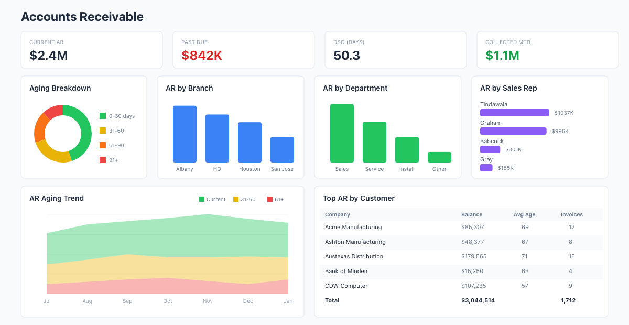Image resolution: width=629 pixels, height=325 pixels.
Task: Sort table by Balance column header
Action: (472, 214)
